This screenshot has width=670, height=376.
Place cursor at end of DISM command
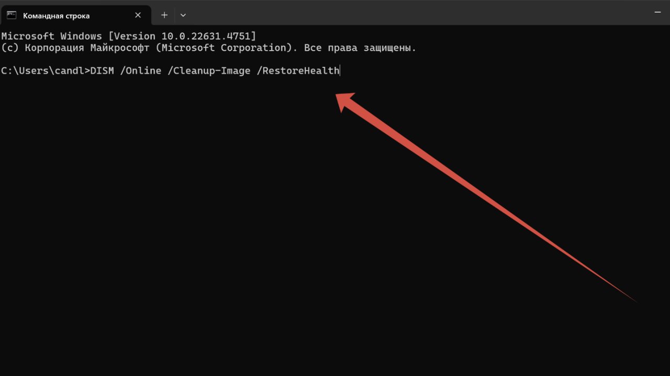click(x=340, y=70)
